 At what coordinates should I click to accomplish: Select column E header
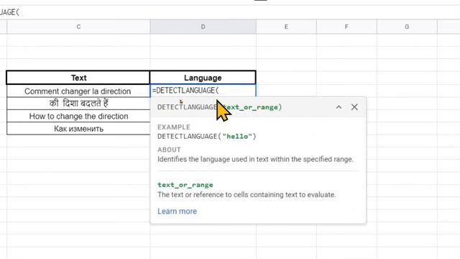[x=286, y=27]
